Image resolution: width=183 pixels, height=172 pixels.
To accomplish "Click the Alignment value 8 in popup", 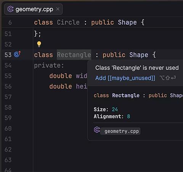I will (x=128, y=116).
